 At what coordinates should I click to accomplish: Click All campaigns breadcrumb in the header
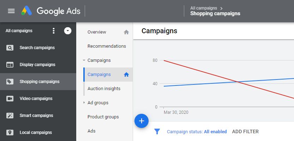pos(204,8)
